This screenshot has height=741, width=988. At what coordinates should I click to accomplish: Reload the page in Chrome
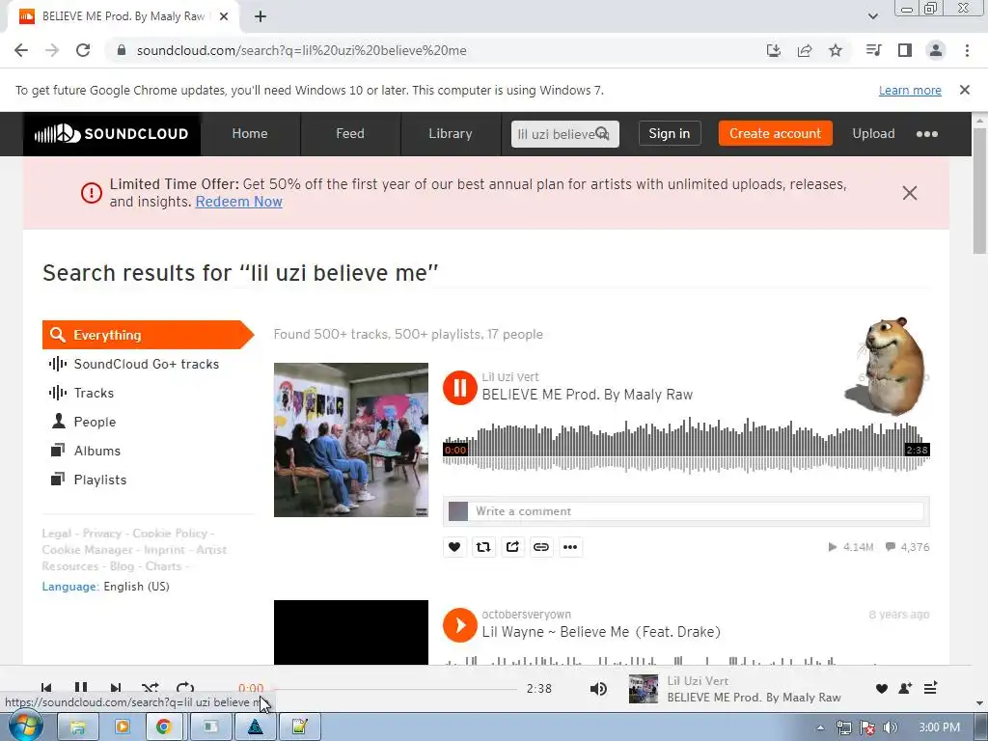pyautogui.click(x=83, y=50)
